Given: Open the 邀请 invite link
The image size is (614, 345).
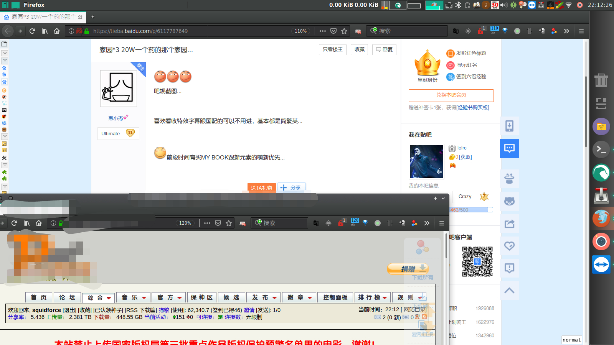Looking at the screenshot, I should tap(249, 310).
